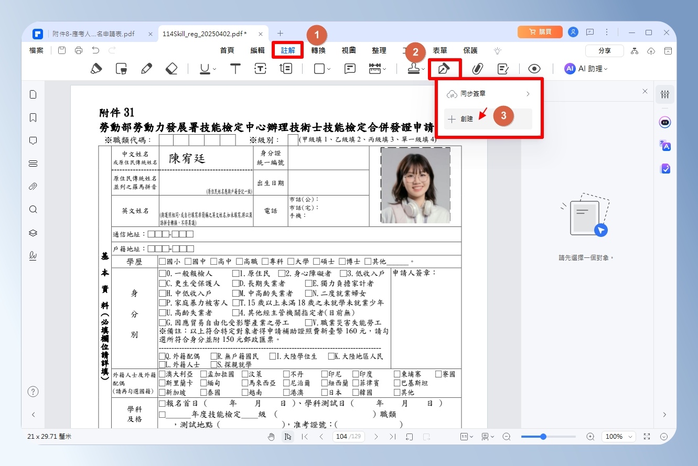This screenshot has height=466, width=698.
Task: Expand the 同步簽章 submenu arrow
Action: 528,94
